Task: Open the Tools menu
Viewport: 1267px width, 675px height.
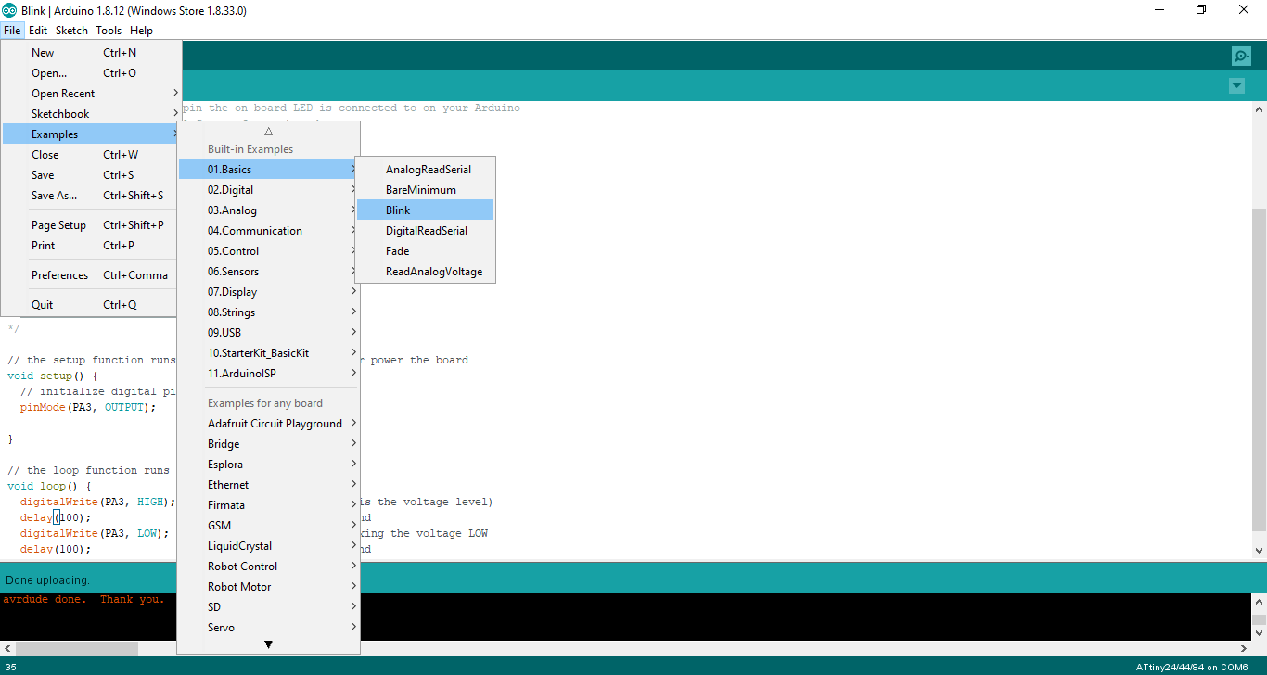Action: click(109, 31)
